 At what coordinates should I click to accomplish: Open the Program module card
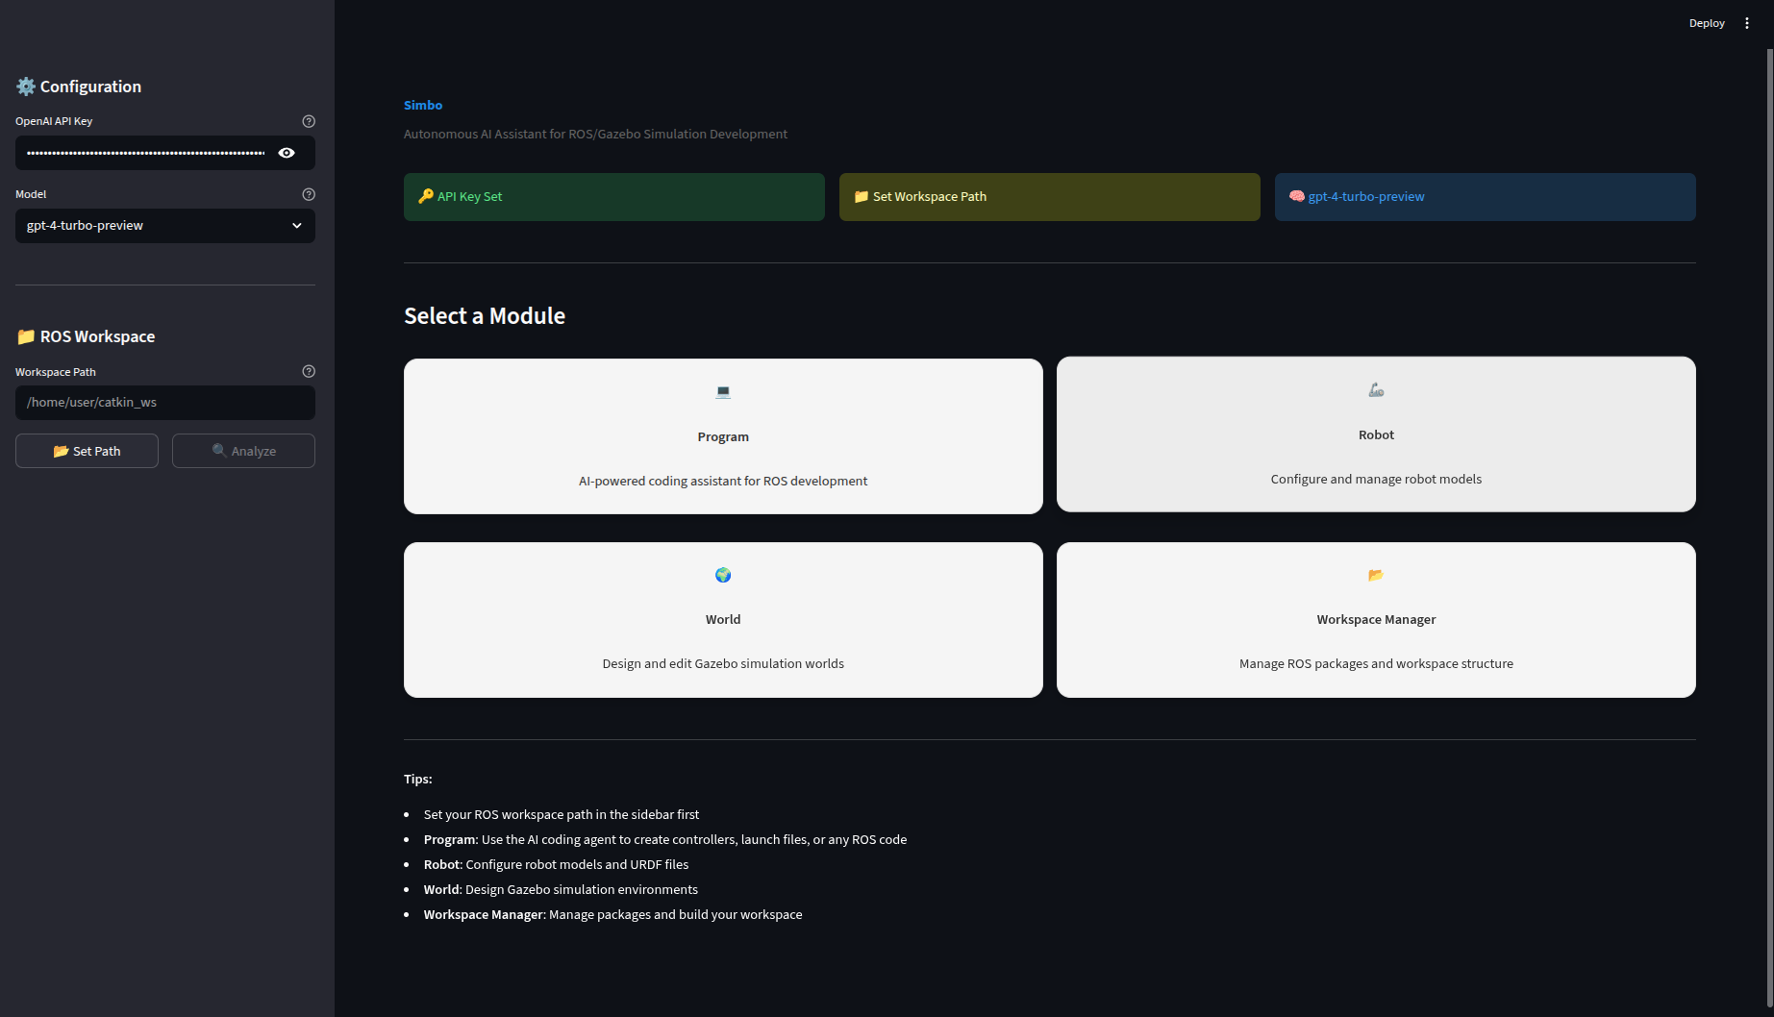[723, 436]
